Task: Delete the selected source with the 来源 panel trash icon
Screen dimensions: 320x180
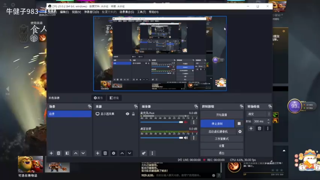Action: (x=105, y=153)
